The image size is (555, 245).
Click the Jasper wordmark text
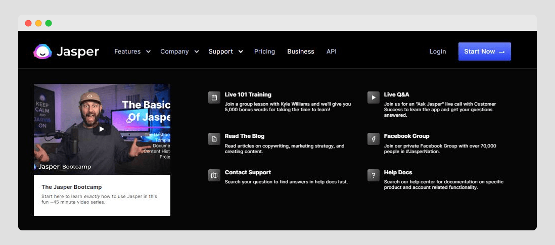tap(77, 52)
